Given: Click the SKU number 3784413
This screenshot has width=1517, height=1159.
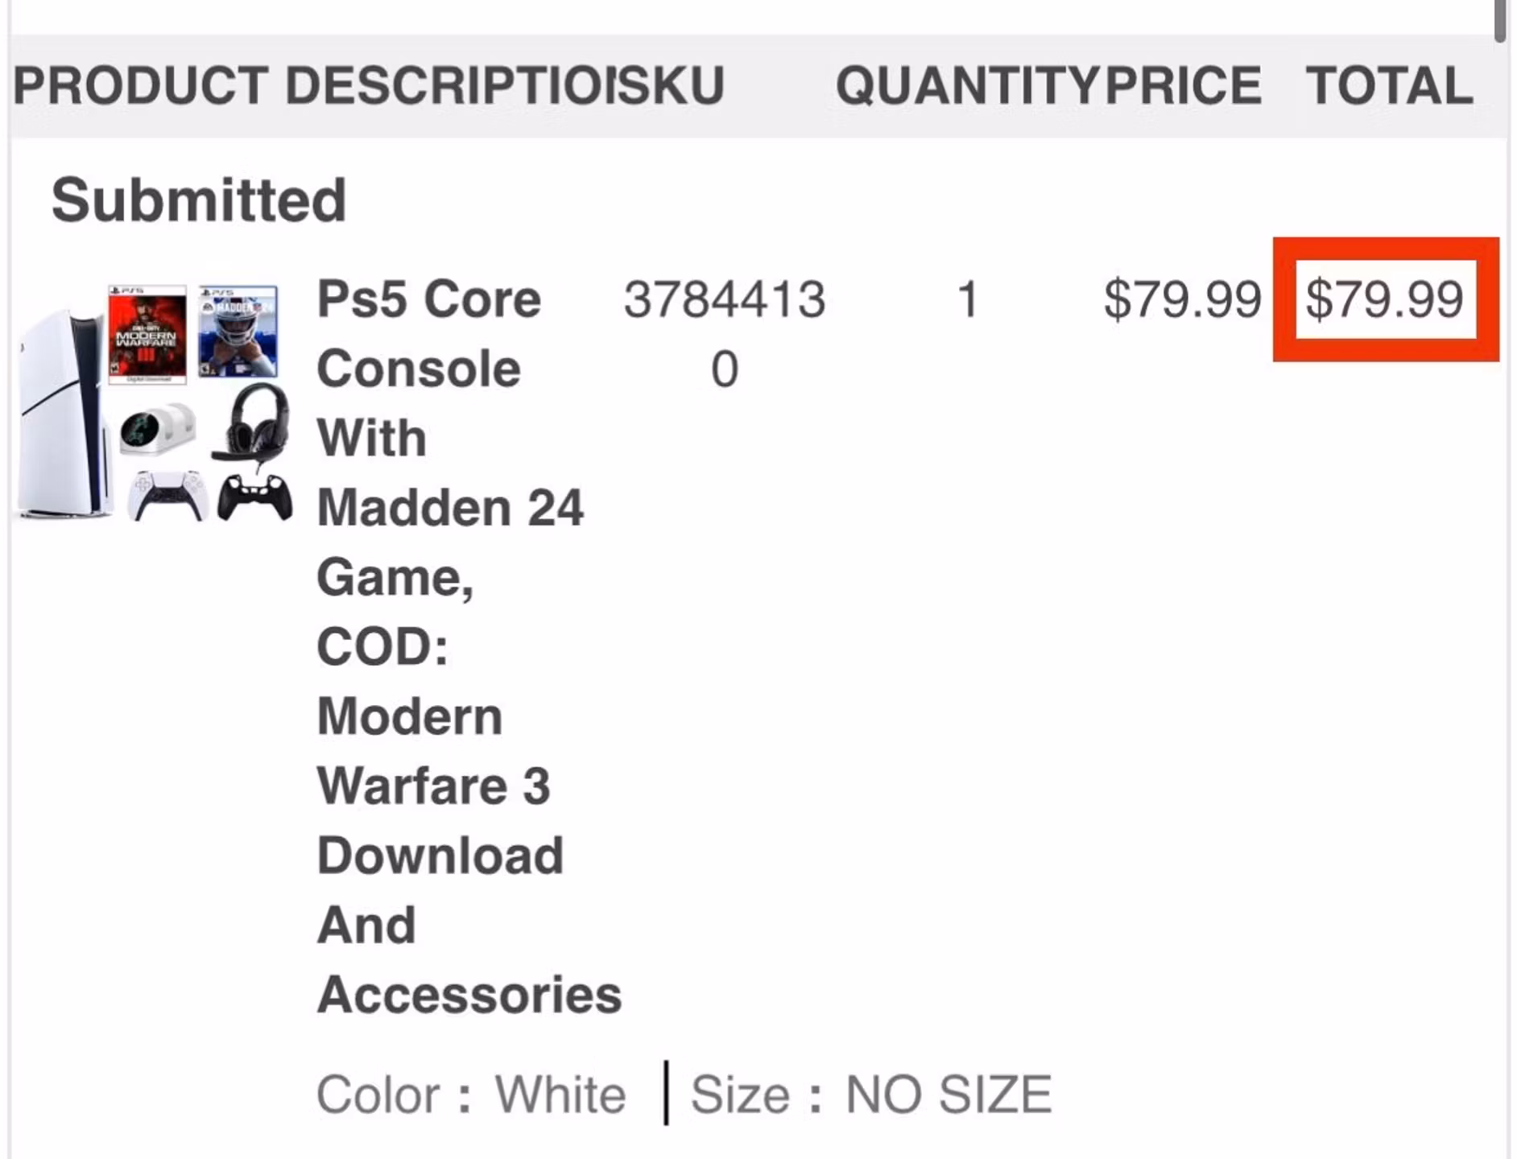Looking at the screenshot, I should pos(725,334).
